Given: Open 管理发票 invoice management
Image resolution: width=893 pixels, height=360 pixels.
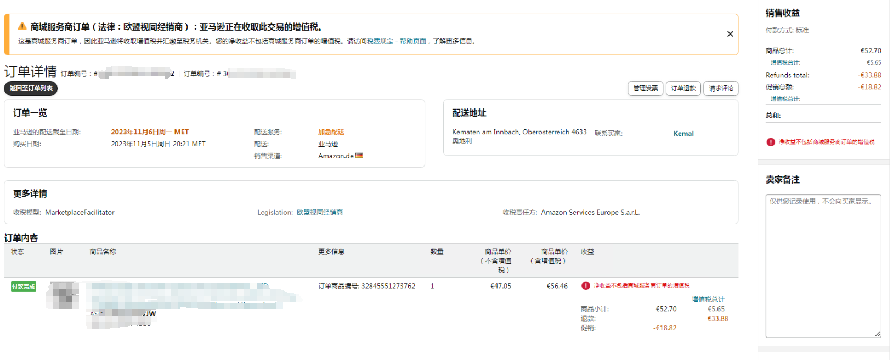Looking at the screenshot, I should tap(645, 88).
